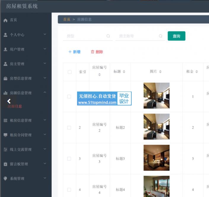Expand the 房型信息管理 menu chevron
The image size is (209, 197).
pos(45,78)
